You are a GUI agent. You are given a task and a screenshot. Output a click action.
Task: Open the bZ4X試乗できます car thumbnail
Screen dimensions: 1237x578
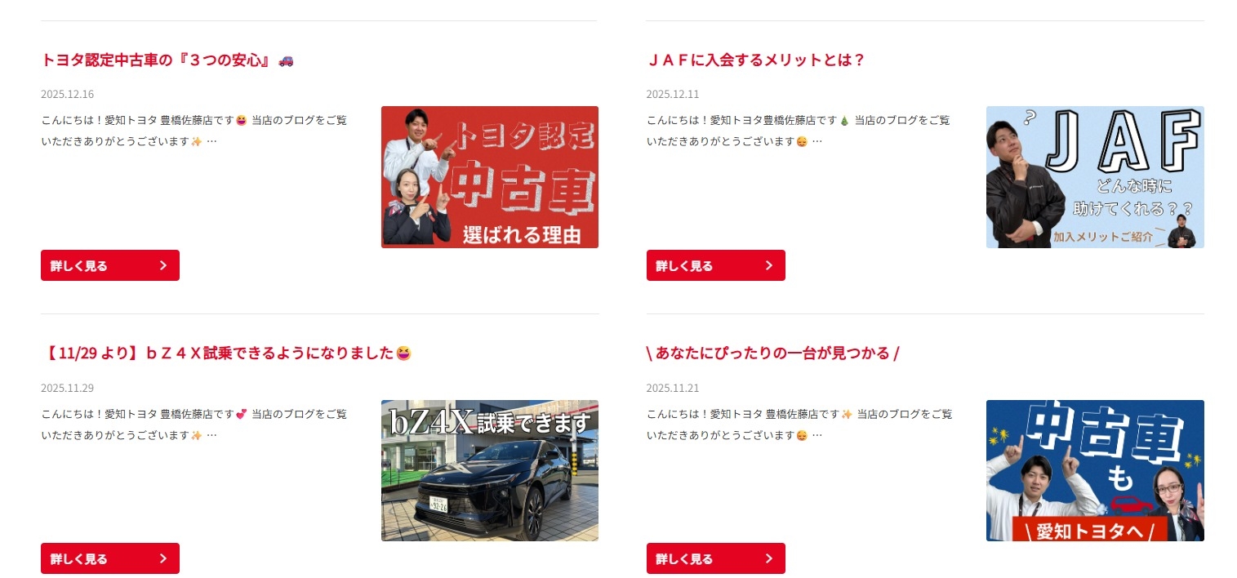tap(490, 470)
